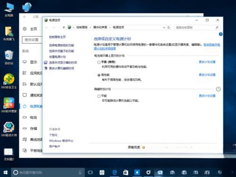Image resolution: width=236 pixels, height=177 pixels.
Task: Open the user folder desktop icon
Action: [x=9, y=34]
